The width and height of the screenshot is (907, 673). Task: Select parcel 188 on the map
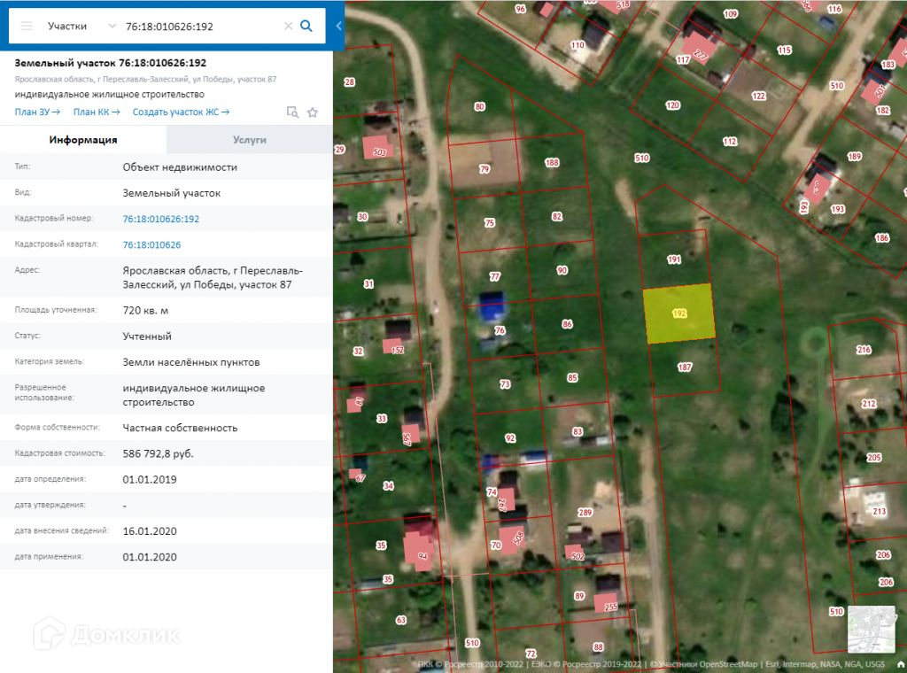pyautogui.click(x=552, y=162)
